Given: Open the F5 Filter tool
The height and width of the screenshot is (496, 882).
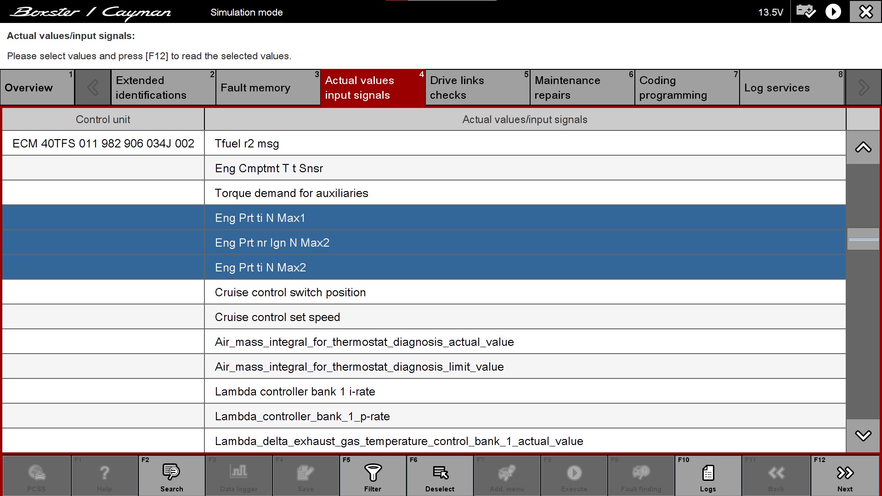Looking at the screenshot, I should click(x=373, y=476).
